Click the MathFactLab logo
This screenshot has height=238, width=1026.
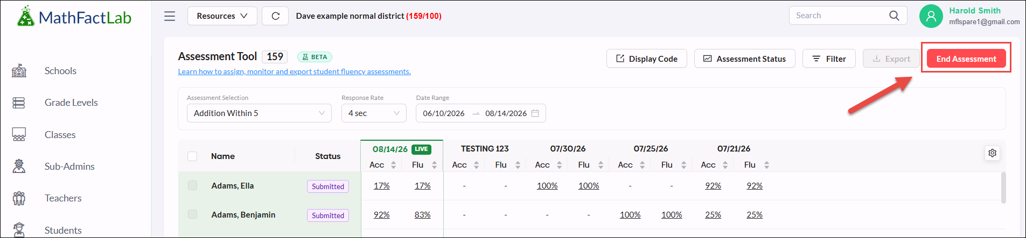point(74,17)
